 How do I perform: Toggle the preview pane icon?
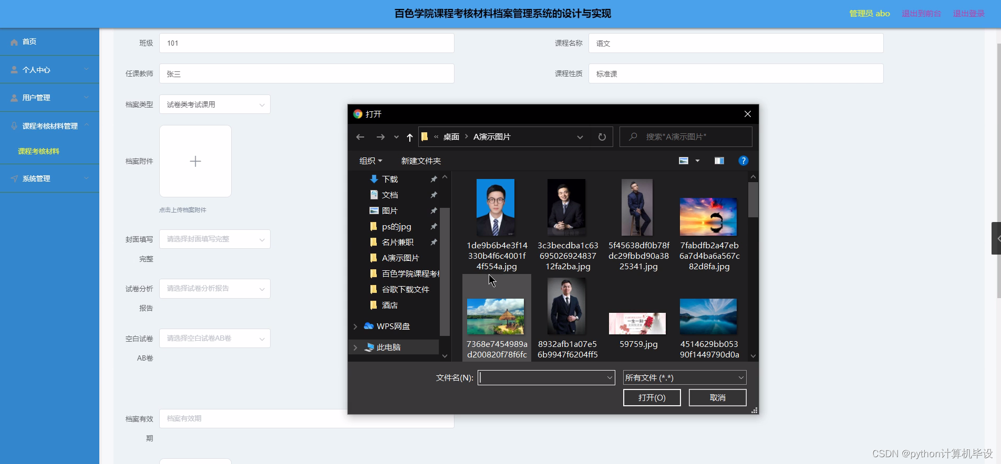[x=719, y=161]
